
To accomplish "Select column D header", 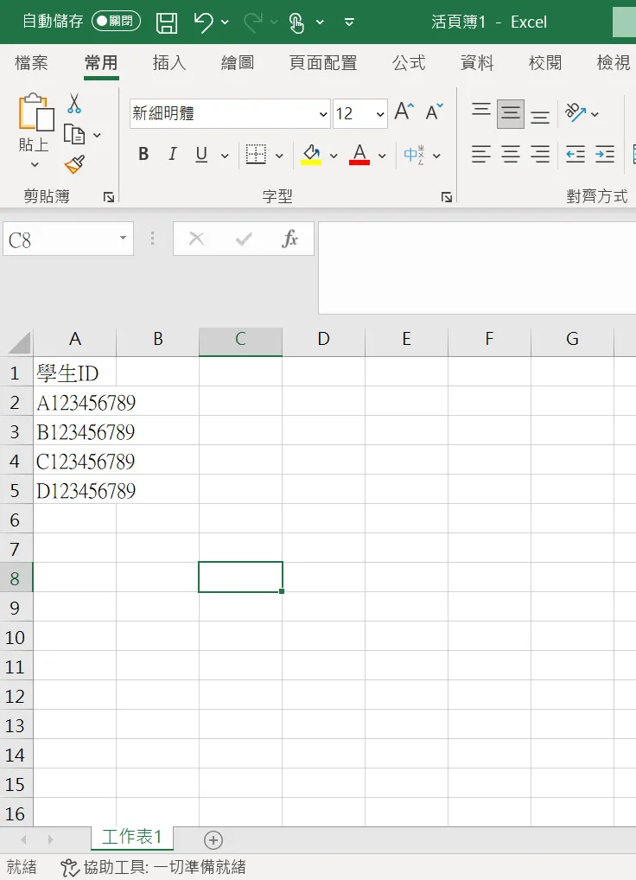I will tap(323, 339).
